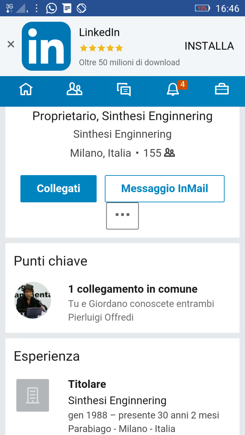
Task: Open the 1 collegamento in comune entry
Action: tap(133, 289)
